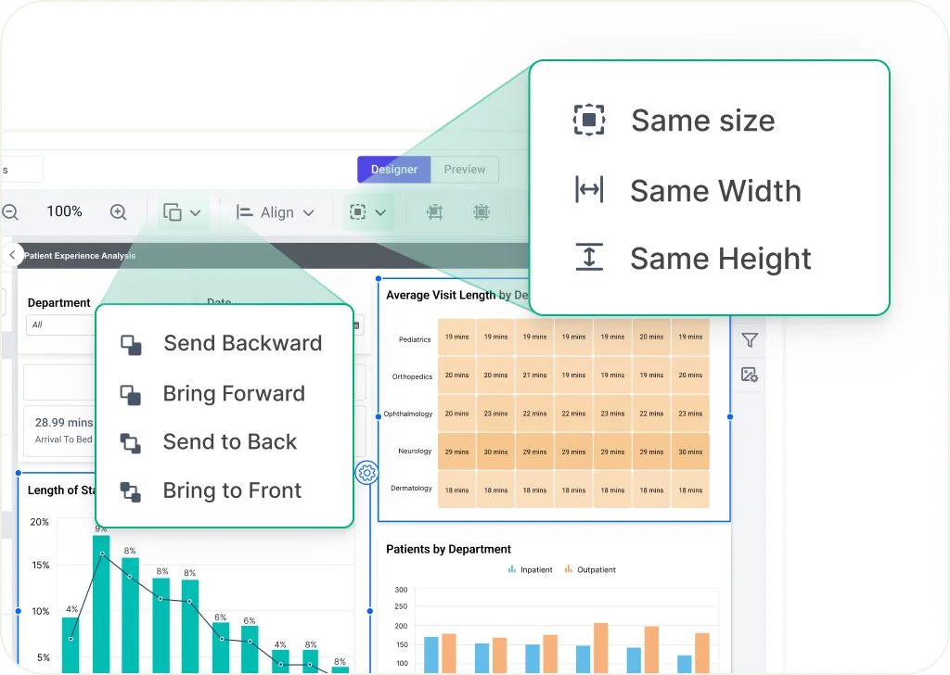
Task: Expand the Align dropdown
Action: (275, 212)
